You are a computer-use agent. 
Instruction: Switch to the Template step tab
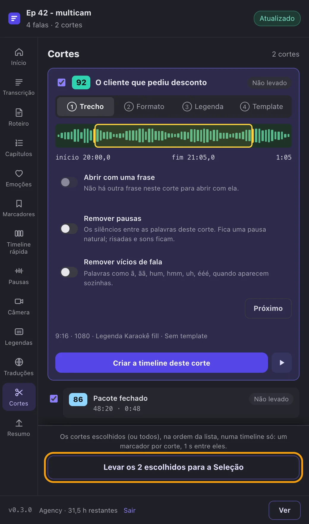click(x=261, y=107)
